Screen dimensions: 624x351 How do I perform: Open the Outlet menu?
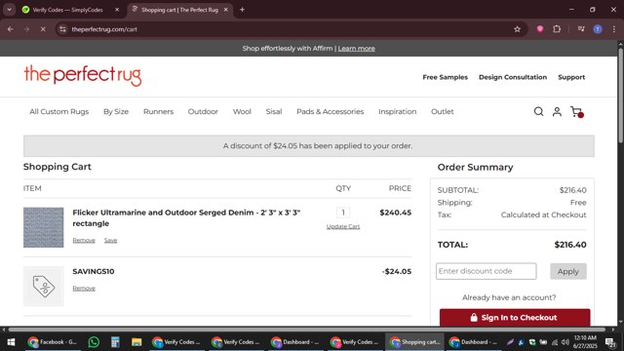coord(442,112)
